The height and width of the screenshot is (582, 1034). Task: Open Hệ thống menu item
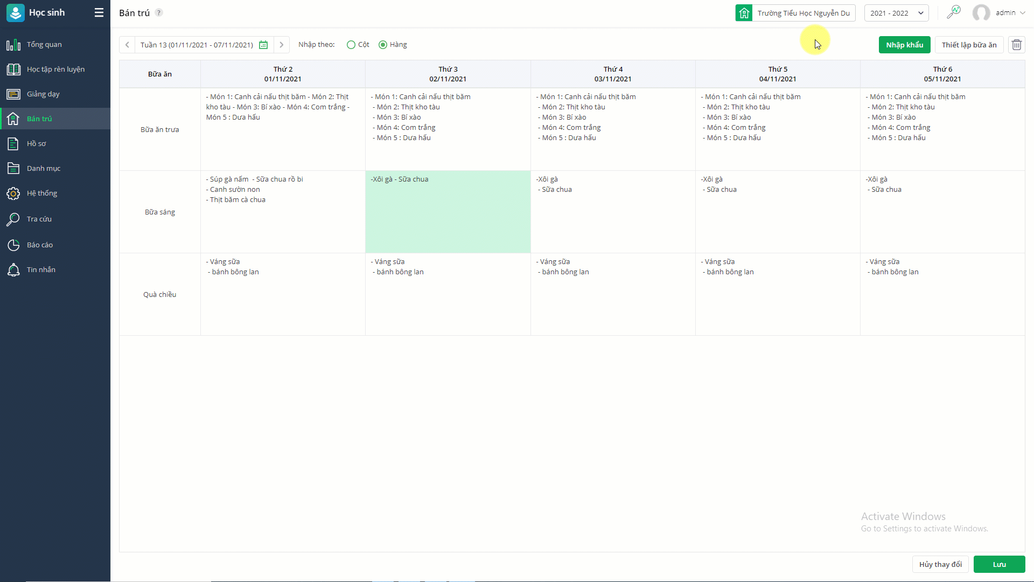pos(42,193)
